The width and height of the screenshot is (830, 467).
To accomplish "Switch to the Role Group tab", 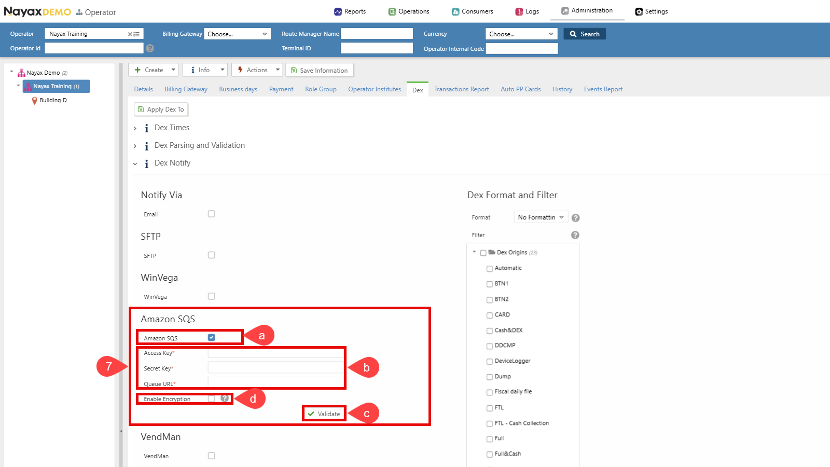I will (321, 89).
